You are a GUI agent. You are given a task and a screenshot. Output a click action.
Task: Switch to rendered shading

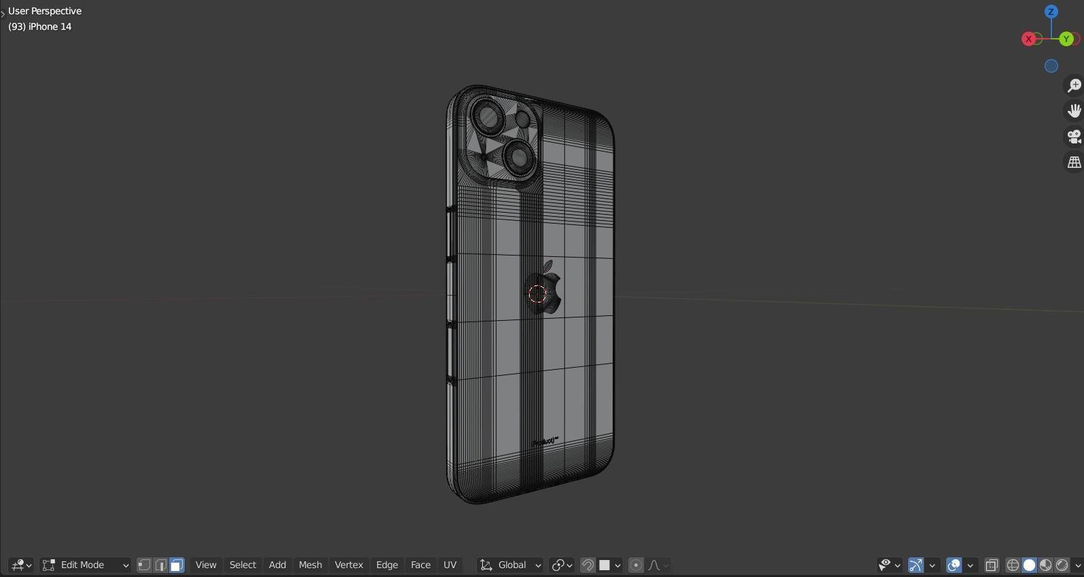click(1062, 565)
